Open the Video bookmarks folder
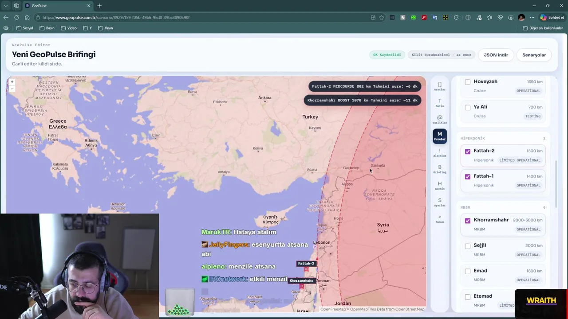Viewport: 568px width, 319px height. coord(69,28)
